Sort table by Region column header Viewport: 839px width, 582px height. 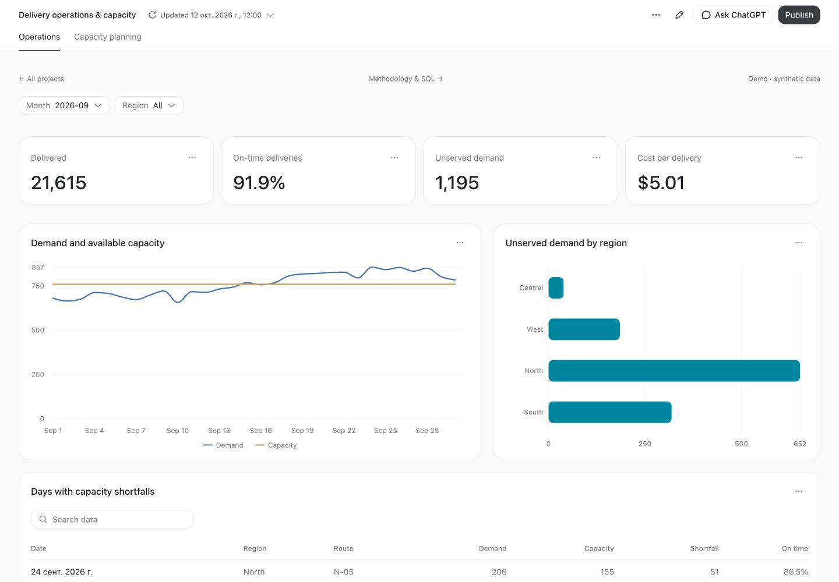pyautogui.click(x=255, y=548)
